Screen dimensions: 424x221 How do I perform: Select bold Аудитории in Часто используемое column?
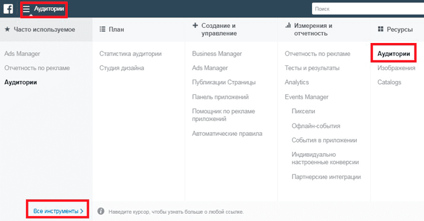click(x=21, y=82)
